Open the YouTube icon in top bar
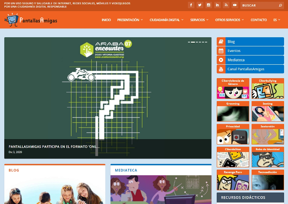 [x=235, y=5]
